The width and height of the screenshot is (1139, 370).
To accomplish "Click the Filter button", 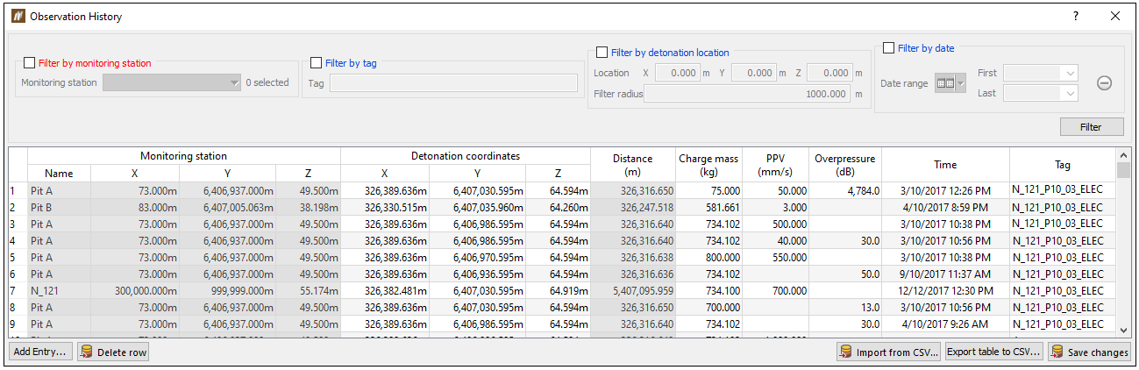I will [x=1091, y=127].
